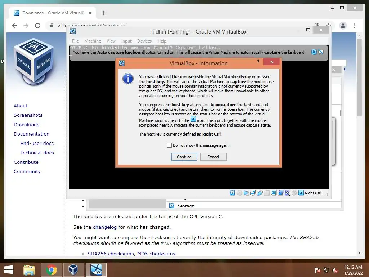Click the volume speaker icon in system tray
The height and width of the screenshot is (277, 369).
(335, 270)
